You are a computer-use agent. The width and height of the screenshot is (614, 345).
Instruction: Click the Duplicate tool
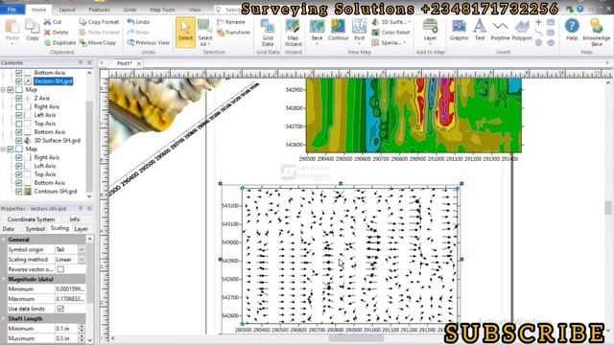point(60,42)
